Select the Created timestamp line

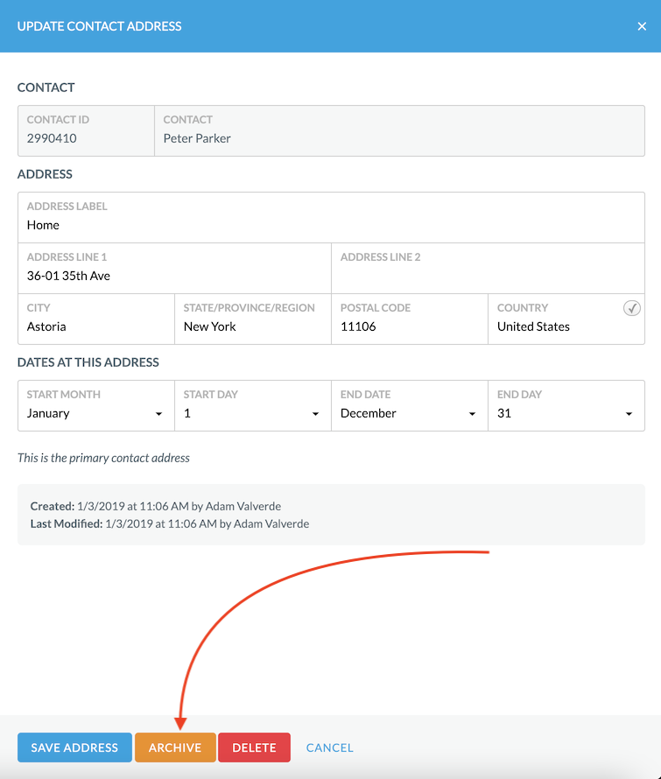click(x=156, y=506)
